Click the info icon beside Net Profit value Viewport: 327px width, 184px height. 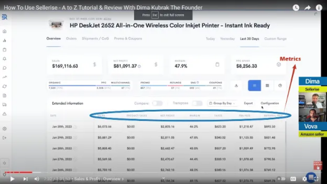tap(139, 66)
